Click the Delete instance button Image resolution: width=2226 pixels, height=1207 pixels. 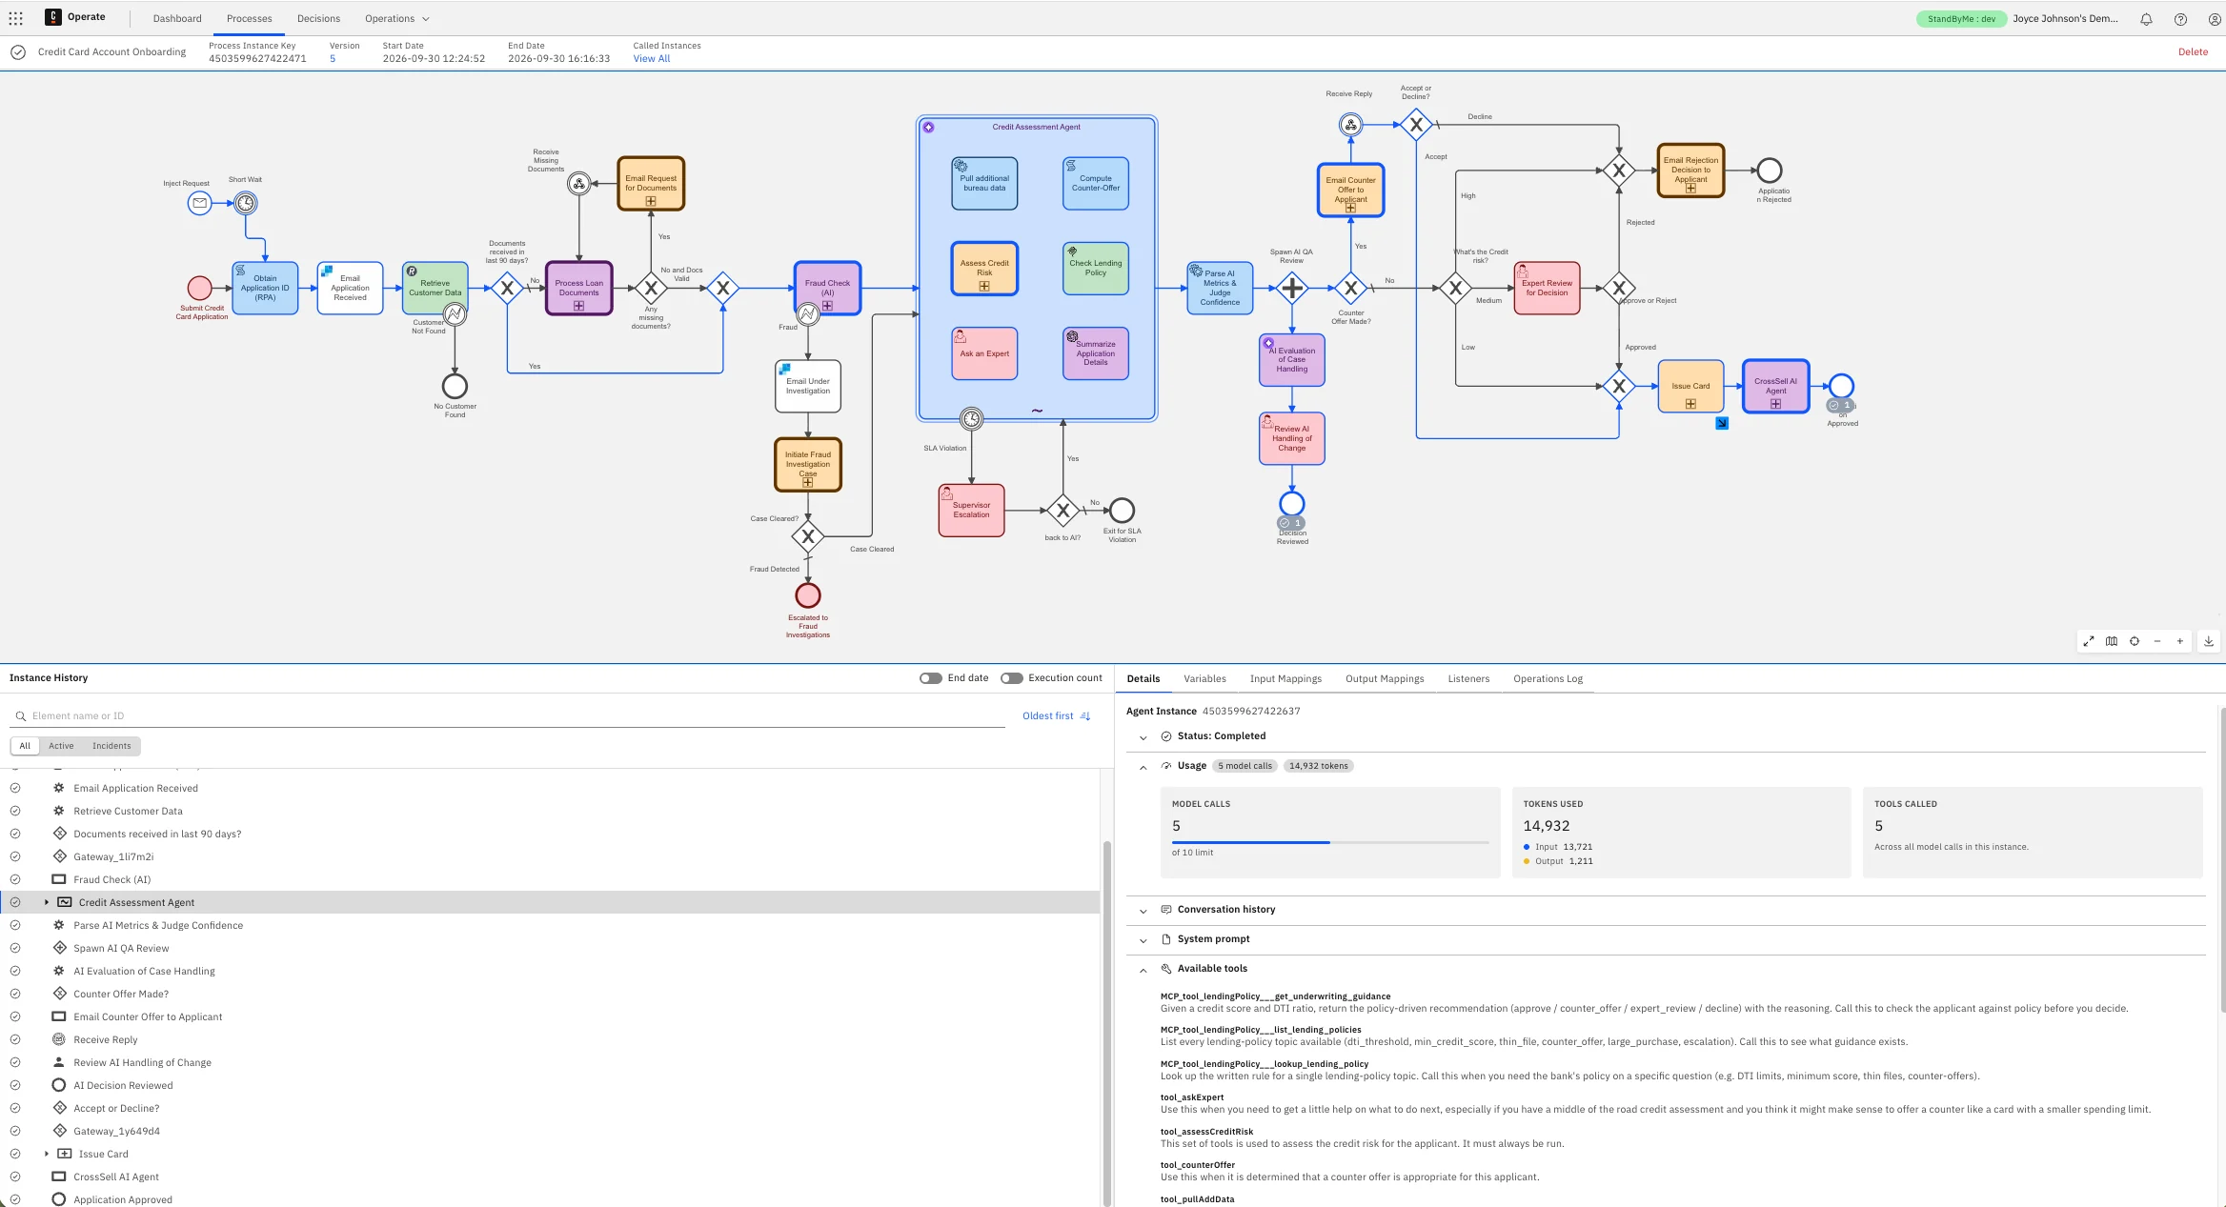(2193, 52)
